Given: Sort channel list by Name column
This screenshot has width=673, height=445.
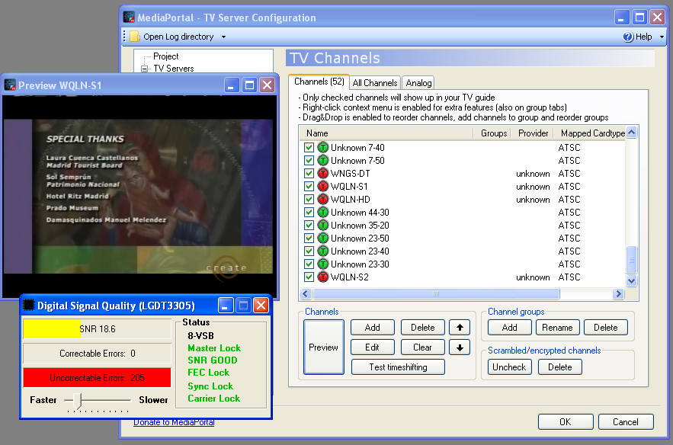Looking at the screenshot, I should click(x=386, y=133).
